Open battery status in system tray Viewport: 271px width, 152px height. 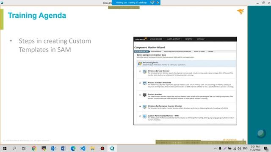tap(230, 148)
